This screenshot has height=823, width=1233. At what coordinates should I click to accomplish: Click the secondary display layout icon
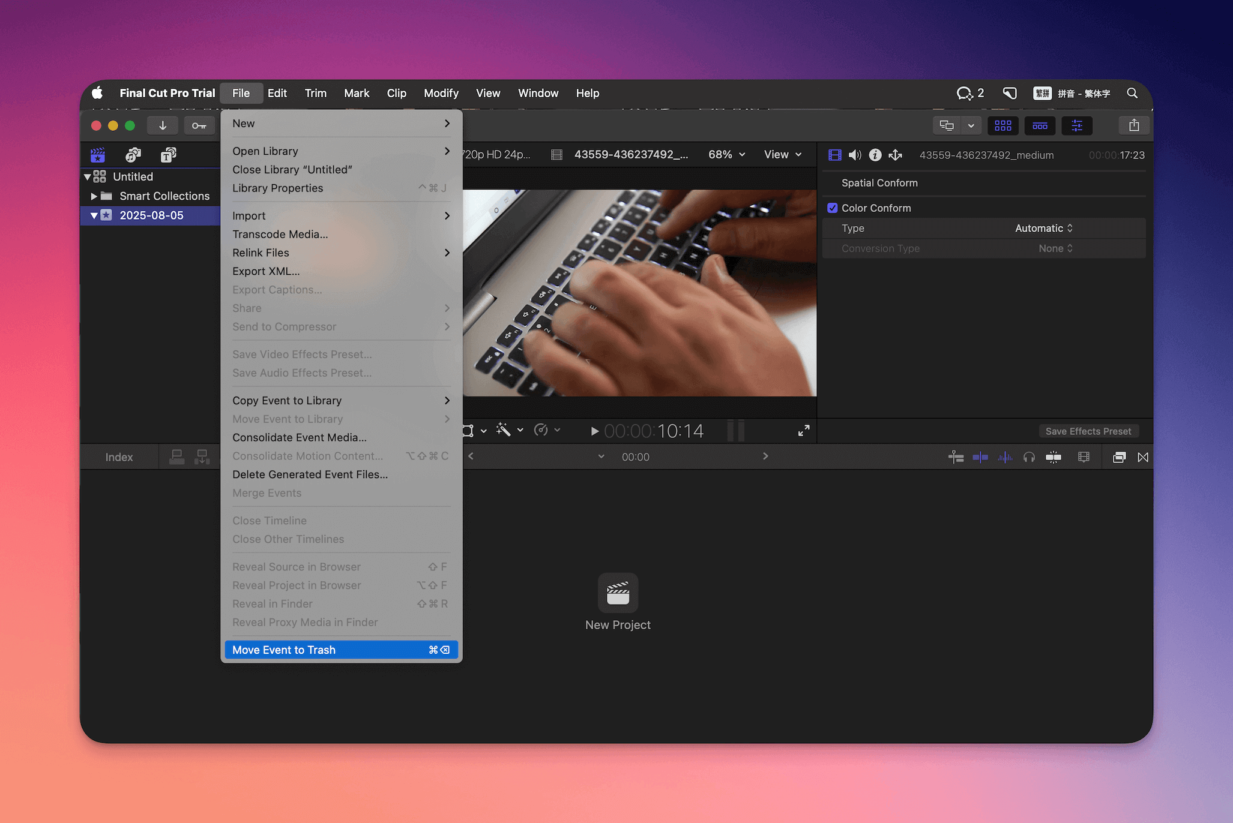[x=947, y=125]
